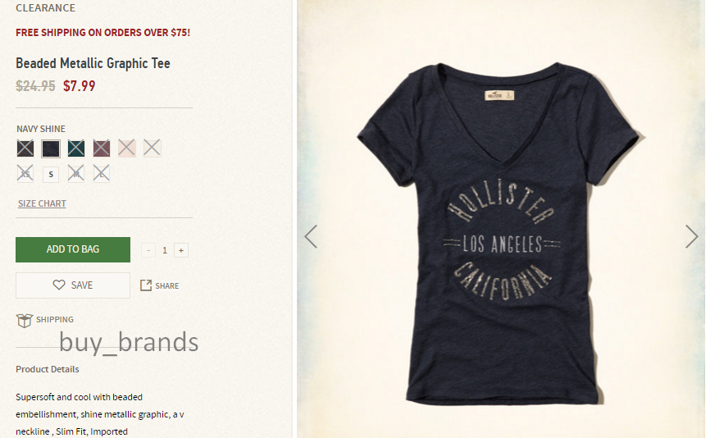Image resolution: width=706 pixels, height=438 pixels.
Task: Choose the burgundy color swatch
Action: [x=102, y=148]
